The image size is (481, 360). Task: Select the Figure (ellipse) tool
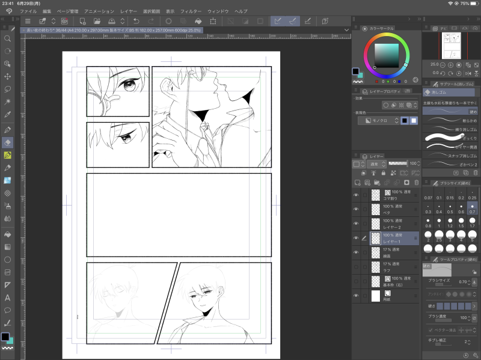pyautogui.click(x=8, y=260)
